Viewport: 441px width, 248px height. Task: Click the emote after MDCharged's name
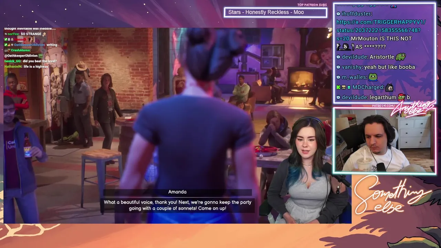click(389, 87)
